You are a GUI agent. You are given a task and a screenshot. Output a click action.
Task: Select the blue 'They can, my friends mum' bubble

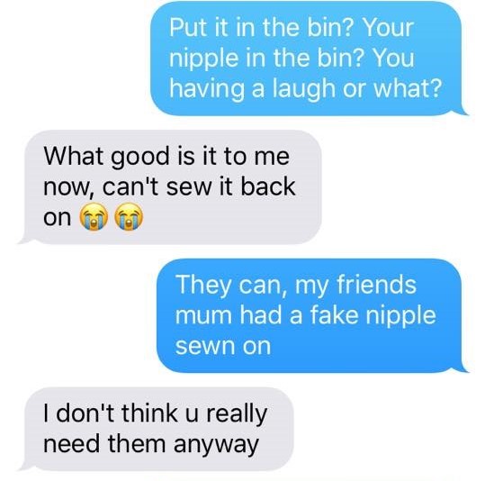click(313, 315)
